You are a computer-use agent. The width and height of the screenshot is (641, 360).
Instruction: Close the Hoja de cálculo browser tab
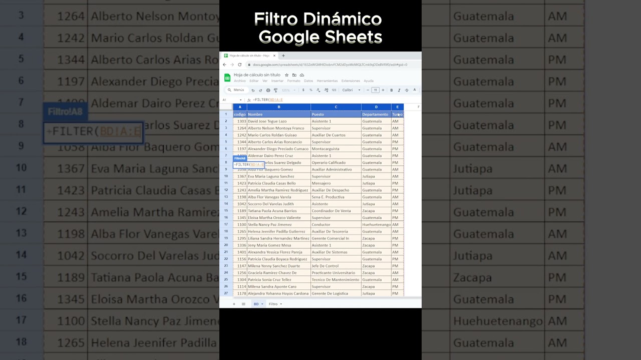[x=274, y=55]
